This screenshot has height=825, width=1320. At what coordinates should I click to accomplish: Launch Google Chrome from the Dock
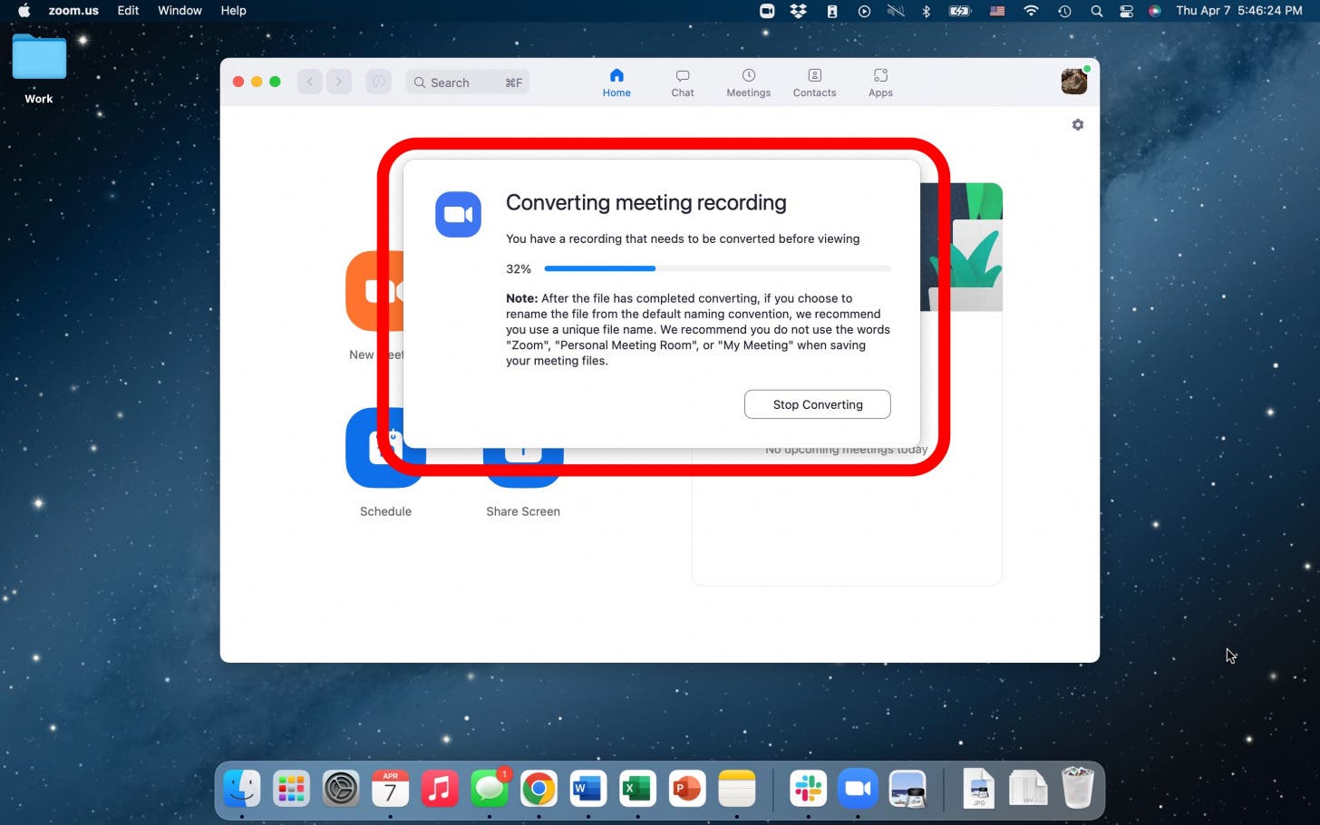coord(539,789)
